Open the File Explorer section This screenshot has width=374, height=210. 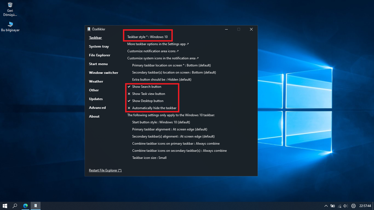pyautogui.click(x=100, y=55)
